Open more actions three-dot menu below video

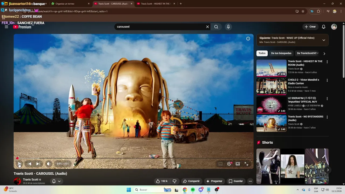click(250, 181)
